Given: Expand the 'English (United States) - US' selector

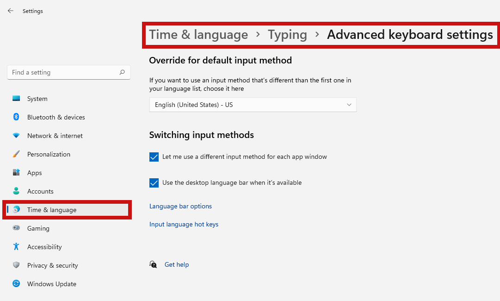Looking at the screenshot, I should (x=253, y=105).
